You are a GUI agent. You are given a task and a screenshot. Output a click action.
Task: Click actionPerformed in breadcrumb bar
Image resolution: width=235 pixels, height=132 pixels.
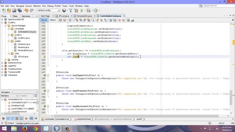(x=84, y=119)
